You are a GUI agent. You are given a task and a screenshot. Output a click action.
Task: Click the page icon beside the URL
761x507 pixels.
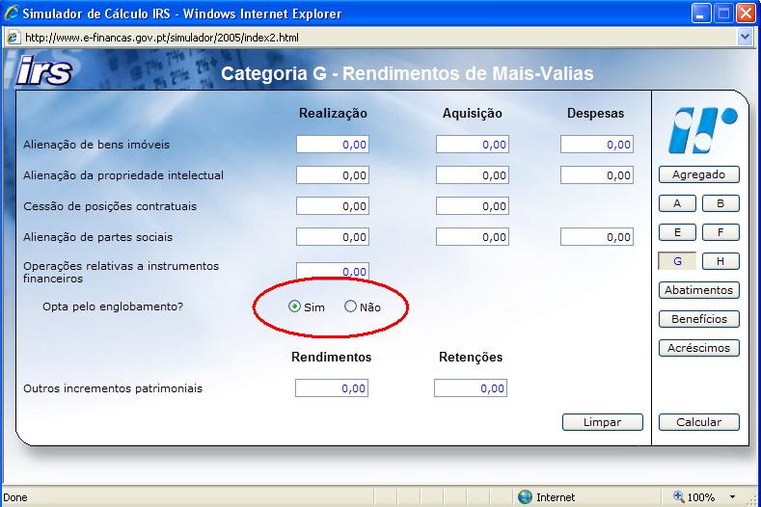[x=13, y=38]
